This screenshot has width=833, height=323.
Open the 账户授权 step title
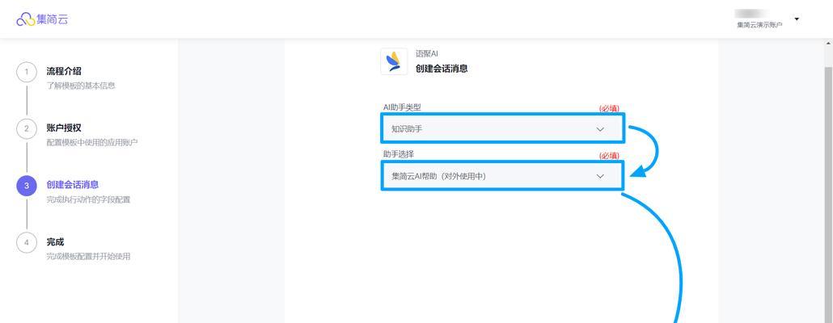(64, 128)
